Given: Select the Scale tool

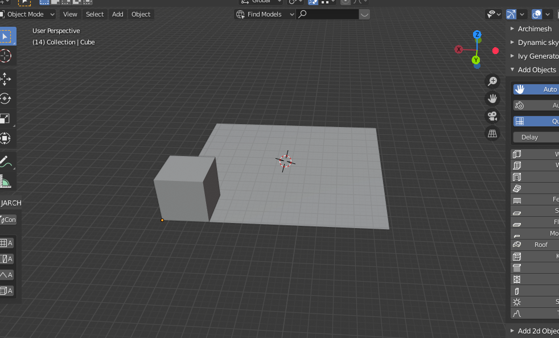Looking at the screenshot, I should point(6,118).
